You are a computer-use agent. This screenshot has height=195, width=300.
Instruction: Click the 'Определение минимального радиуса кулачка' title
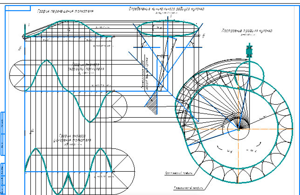point(166,9)
